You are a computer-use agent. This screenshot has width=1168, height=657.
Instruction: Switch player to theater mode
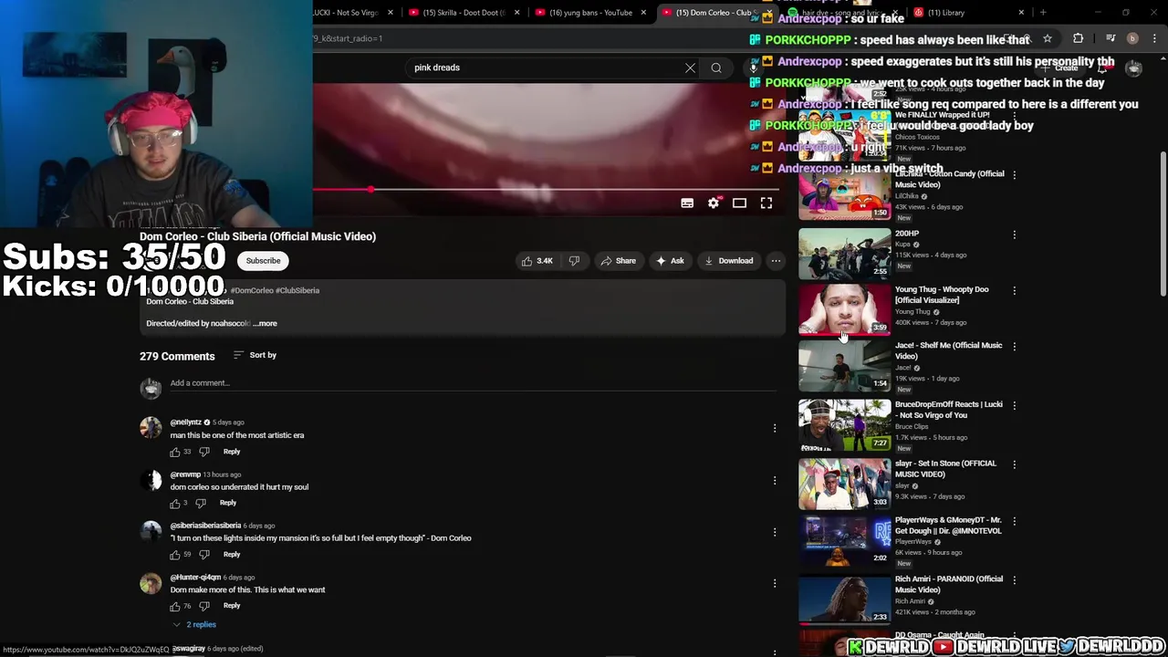click(740, 203)
